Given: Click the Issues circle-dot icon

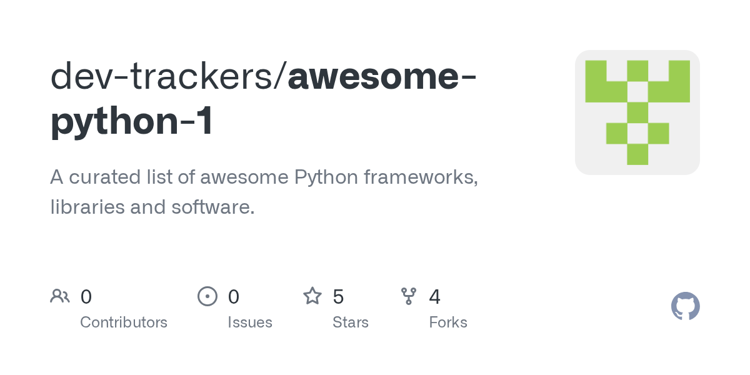Looking at the screenshot, I should [x=207, y=296].
